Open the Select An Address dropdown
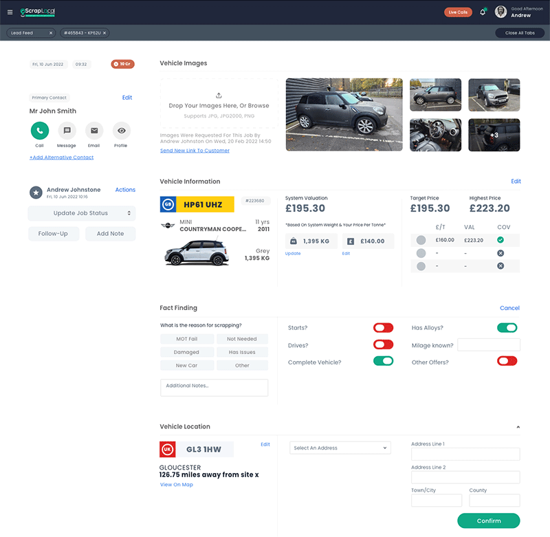The height and width of the screenshot is (537, 550). 340,448
